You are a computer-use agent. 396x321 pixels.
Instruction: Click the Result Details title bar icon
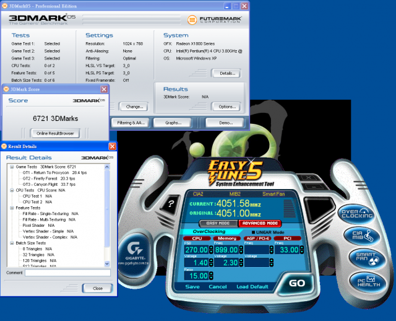(4, 146)
